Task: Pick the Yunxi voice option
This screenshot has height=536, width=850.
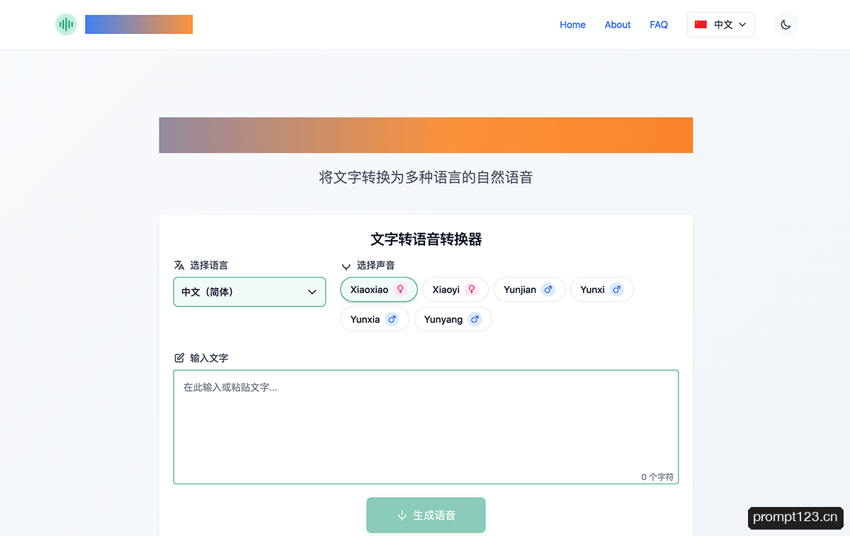Action: coord(601,290)
